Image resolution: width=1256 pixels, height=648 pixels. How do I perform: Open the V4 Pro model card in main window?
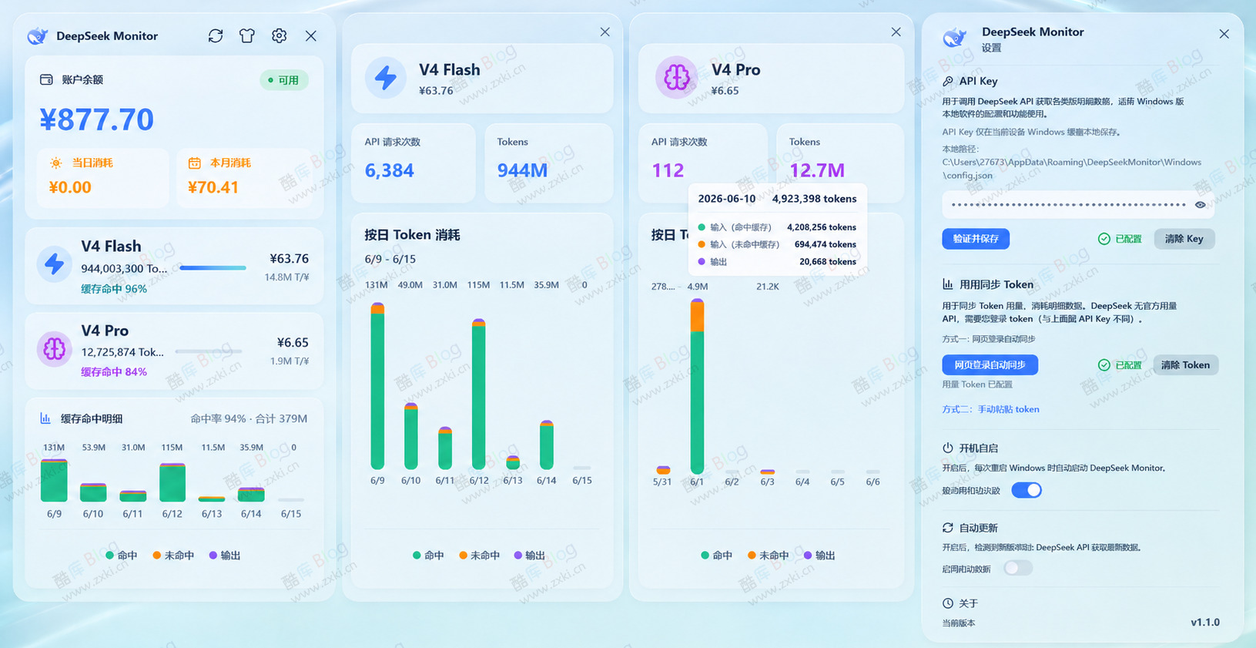(174, 351)
